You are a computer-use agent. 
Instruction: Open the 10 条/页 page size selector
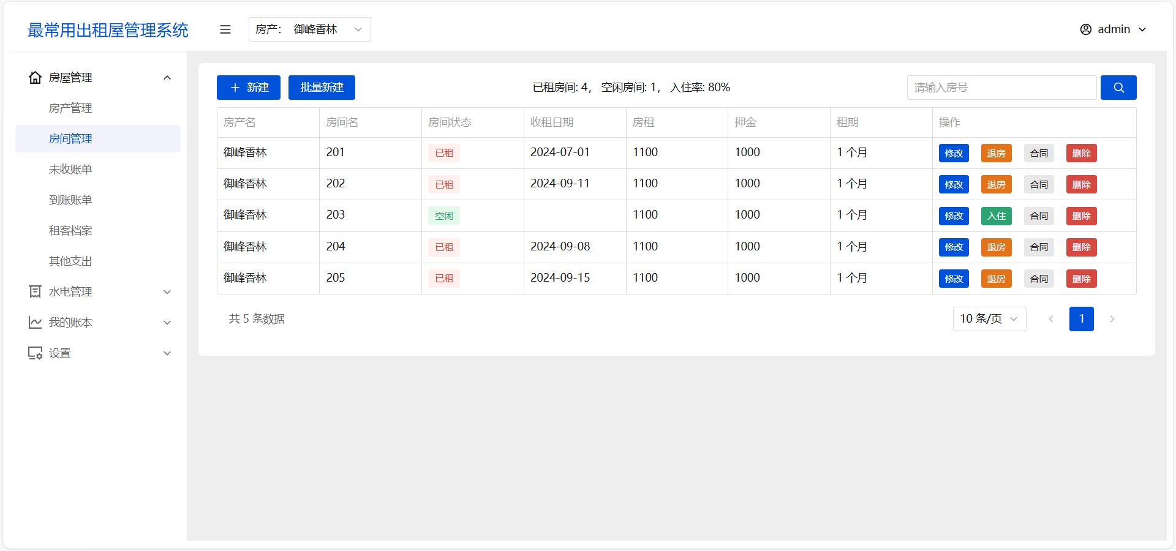point(989,319)
